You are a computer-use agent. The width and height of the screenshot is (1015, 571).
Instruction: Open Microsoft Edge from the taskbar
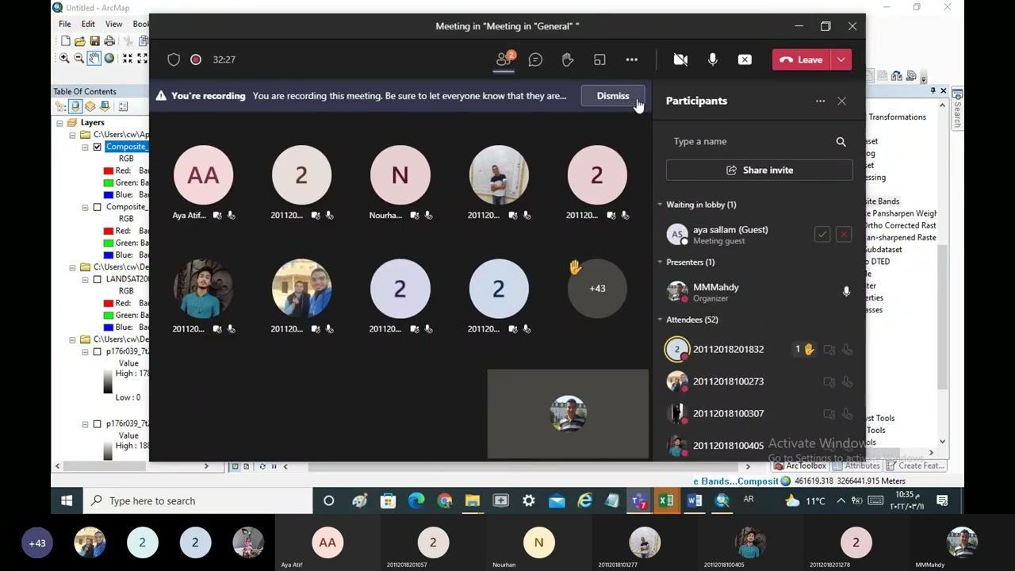416,500
